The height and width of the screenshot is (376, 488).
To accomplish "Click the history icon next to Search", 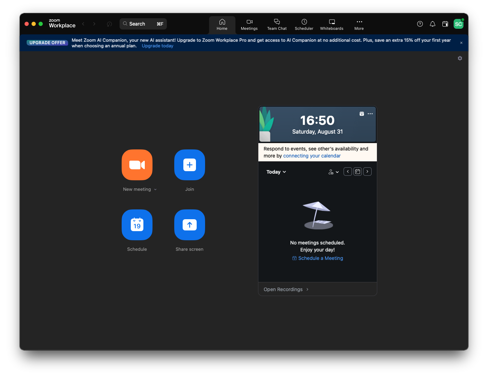I will tap(109, 24).
